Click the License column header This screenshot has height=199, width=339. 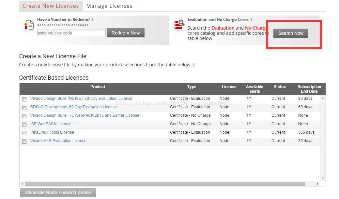229,87
